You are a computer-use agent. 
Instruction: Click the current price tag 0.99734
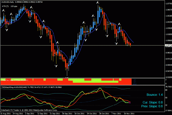[x=169, y=45]
